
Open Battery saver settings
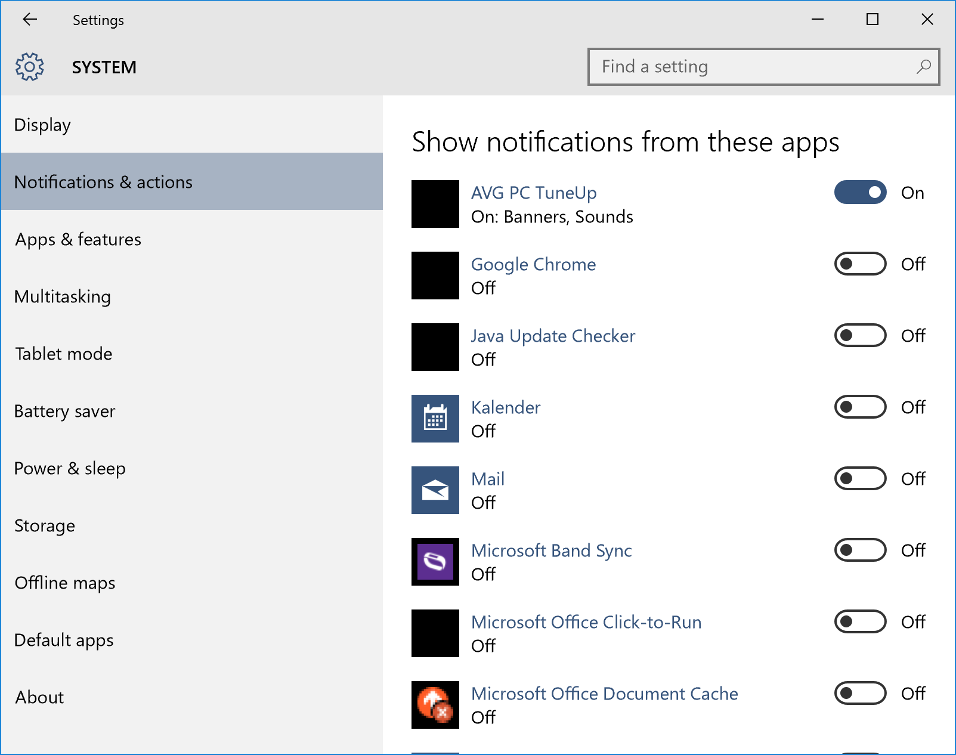point(191,410)
